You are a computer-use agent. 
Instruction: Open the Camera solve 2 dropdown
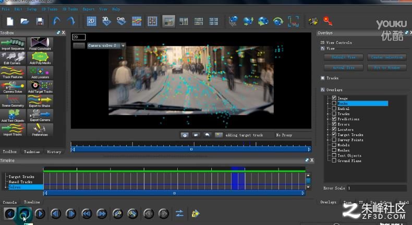123,46
